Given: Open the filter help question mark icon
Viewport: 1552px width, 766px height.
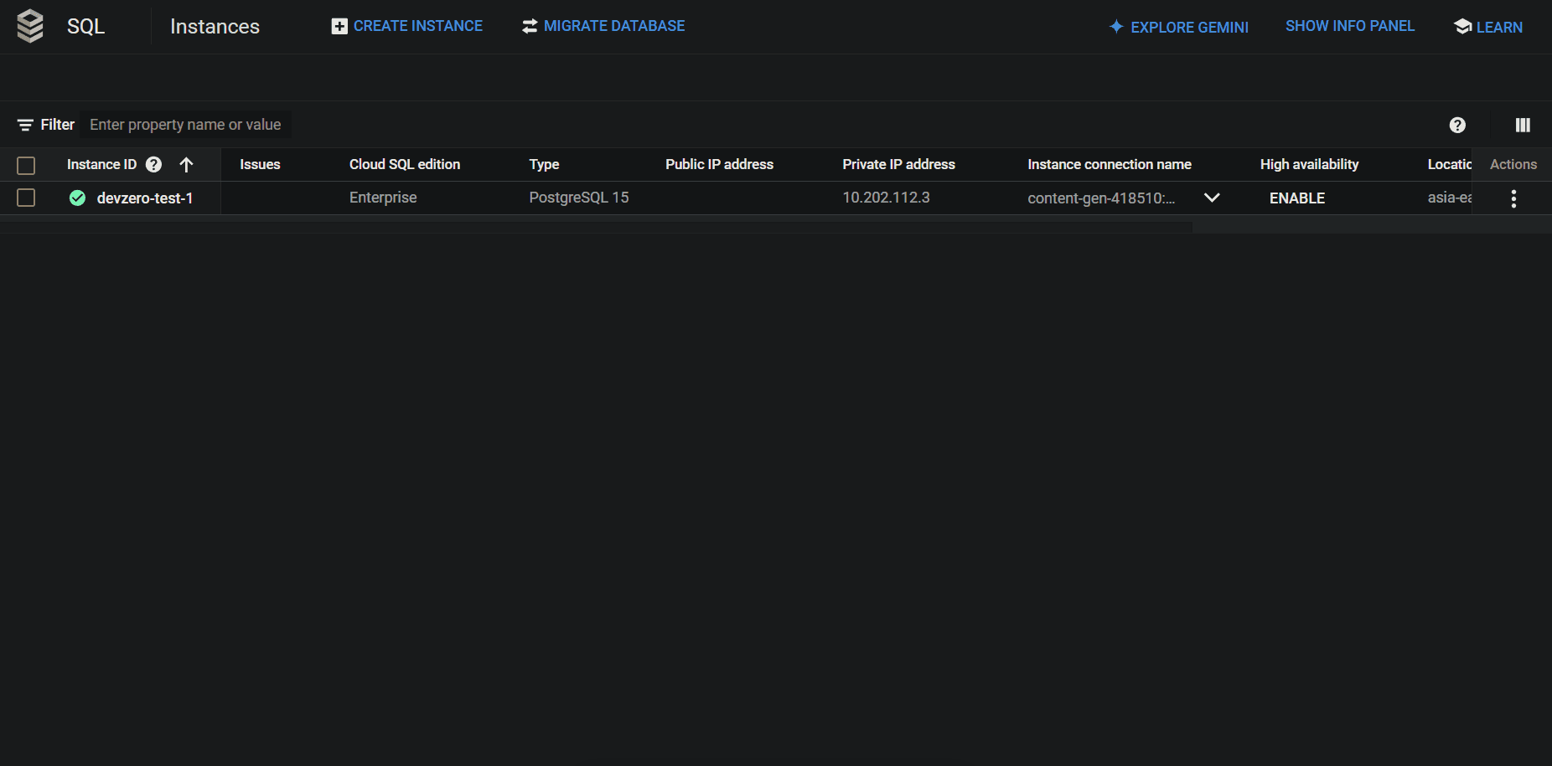Looking at the screenshot, I should click(x=1457, y=125).
